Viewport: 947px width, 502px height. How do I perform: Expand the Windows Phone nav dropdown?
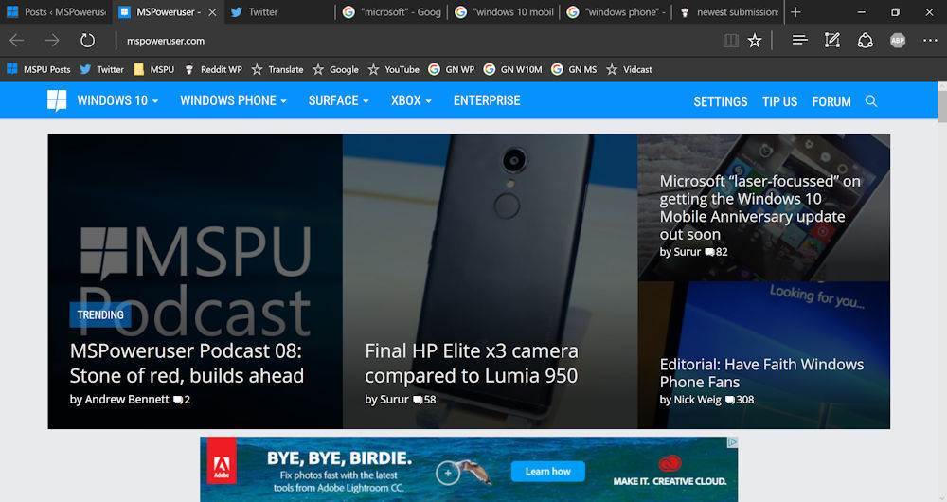click(233, 100)
